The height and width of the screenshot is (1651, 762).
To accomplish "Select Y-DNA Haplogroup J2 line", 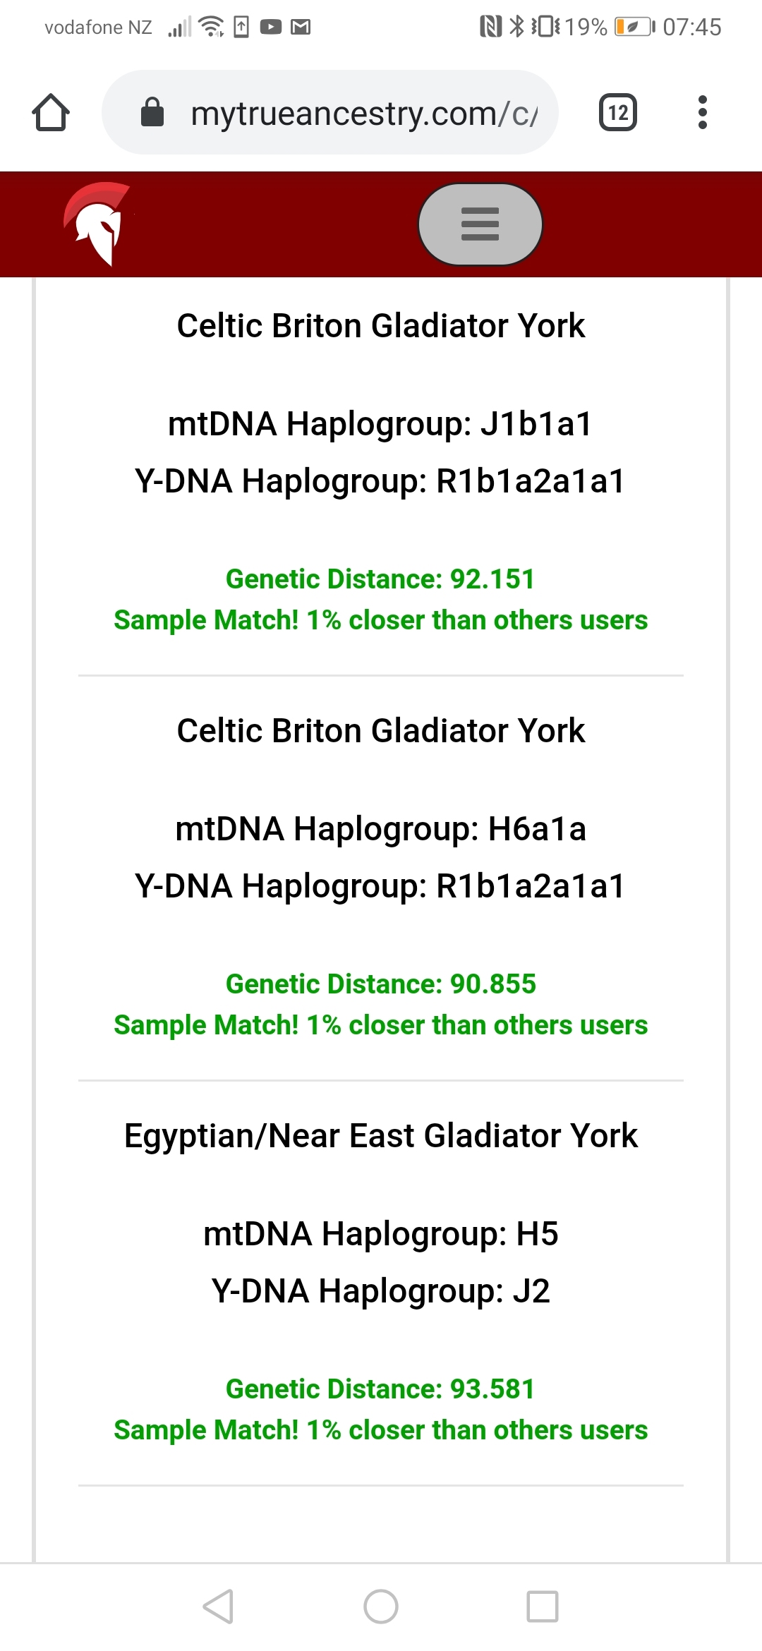I will coord(381,1291).
